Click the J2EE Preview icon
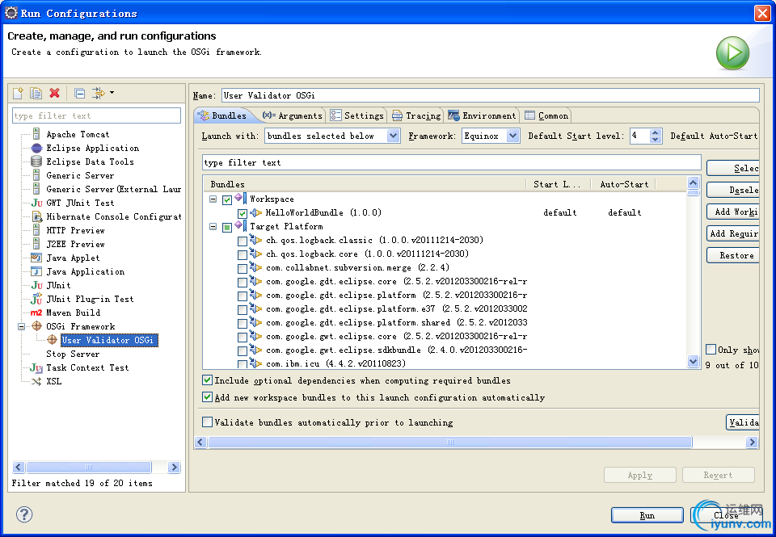 [x=36, y=244]
